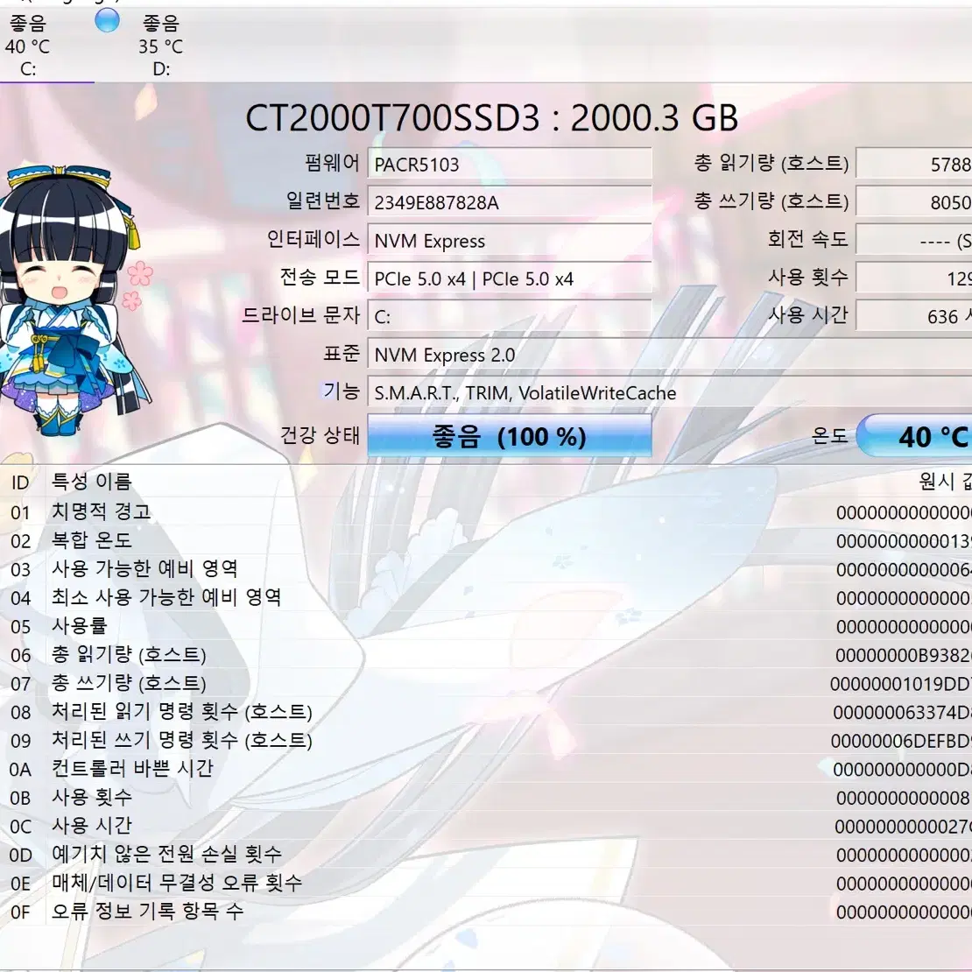This screenshot has height=972, width=972.
Task: Click the 온도 label
Action: point(829,435)
